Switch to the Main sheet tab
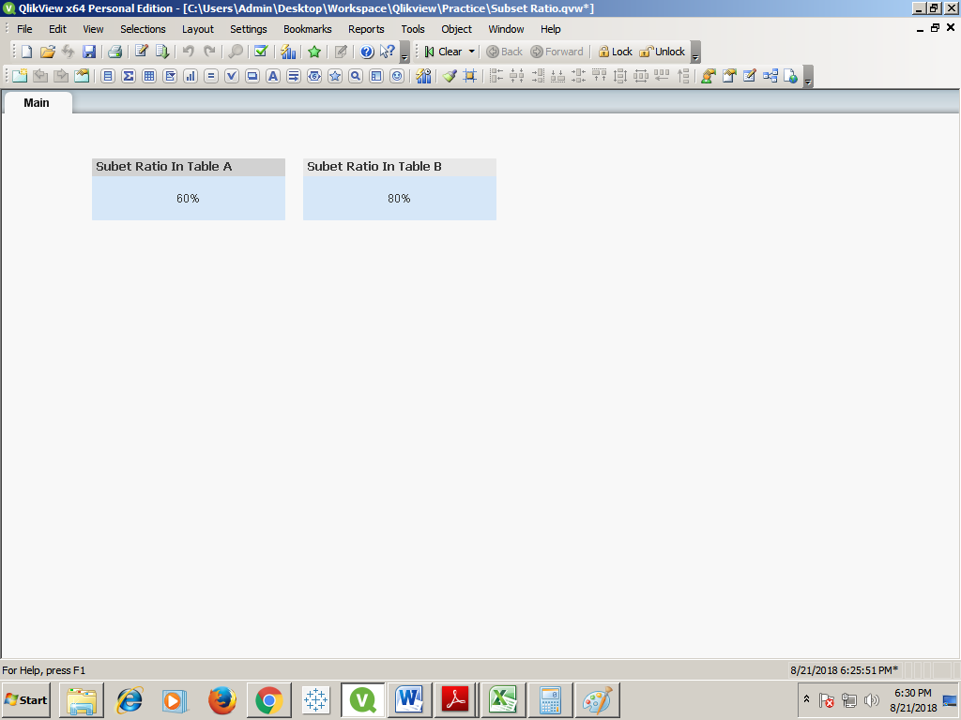Viewport: 961px width, 720px height. pos(38,103)
